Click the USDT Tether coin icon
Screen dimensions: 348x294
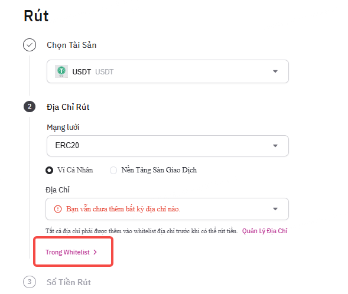pyautogui.click(x=61, y=71)
